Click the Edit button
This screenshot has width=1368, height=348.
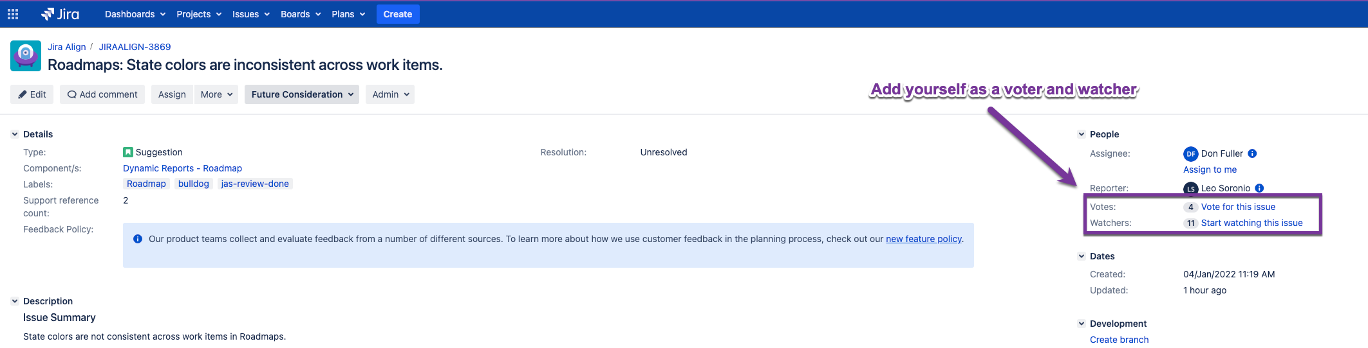click(x=32, y=94)
